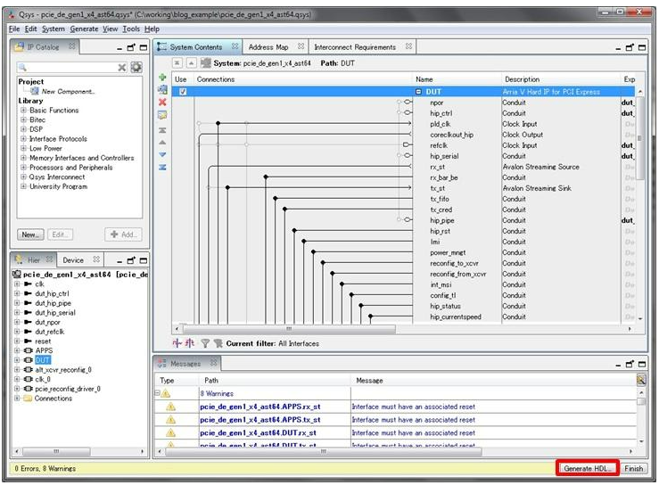Click the messages filter icon at right
The width and height of the screenshot is (659, 485).
(641, 381)
